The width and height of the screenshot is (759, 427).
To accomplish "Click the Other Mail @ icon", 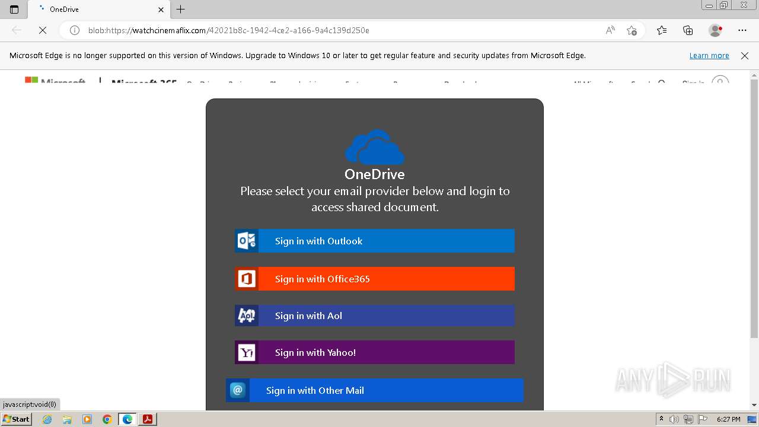I will tap(238, 390).
